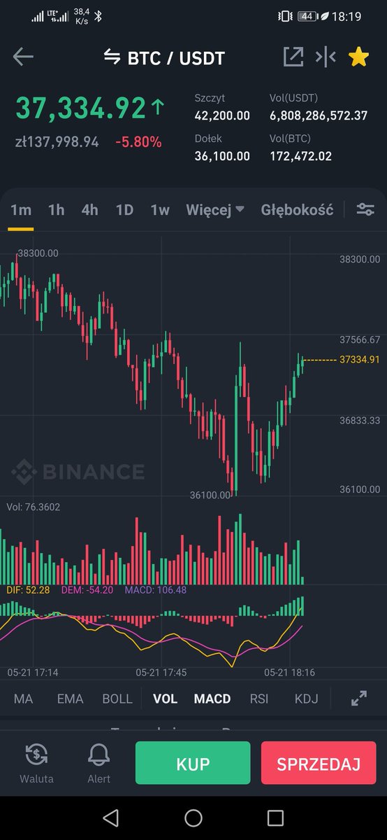The width and height of the screenshot is (387, 840).
Task: Tap the 37334.91 current price marker
Action: click(360, 360)
